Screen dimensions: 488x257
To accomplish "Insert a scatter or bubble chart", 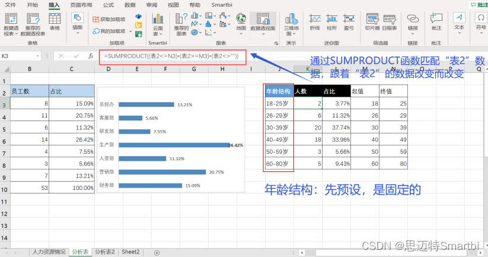I will coord(209,32).
